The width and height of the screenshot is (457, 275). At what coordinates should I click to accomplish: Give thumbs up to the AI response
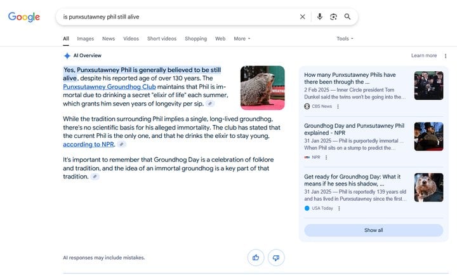point(256,257)
